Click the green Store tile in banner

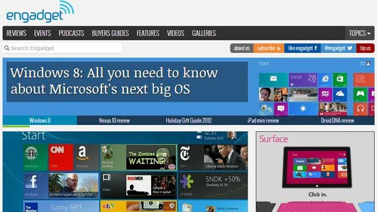pos(340,80)
